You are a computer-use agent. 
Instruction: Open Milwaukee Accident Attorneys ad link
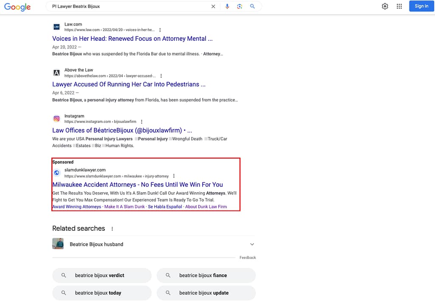click(x=138, y=185)
